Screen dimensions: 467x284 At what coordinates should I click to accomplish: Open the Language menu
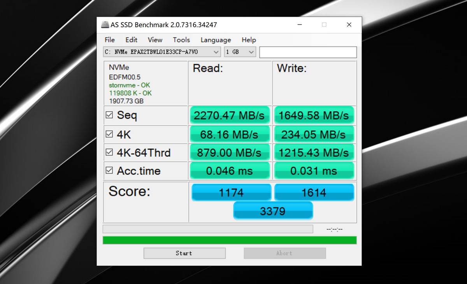pos(216,40)
